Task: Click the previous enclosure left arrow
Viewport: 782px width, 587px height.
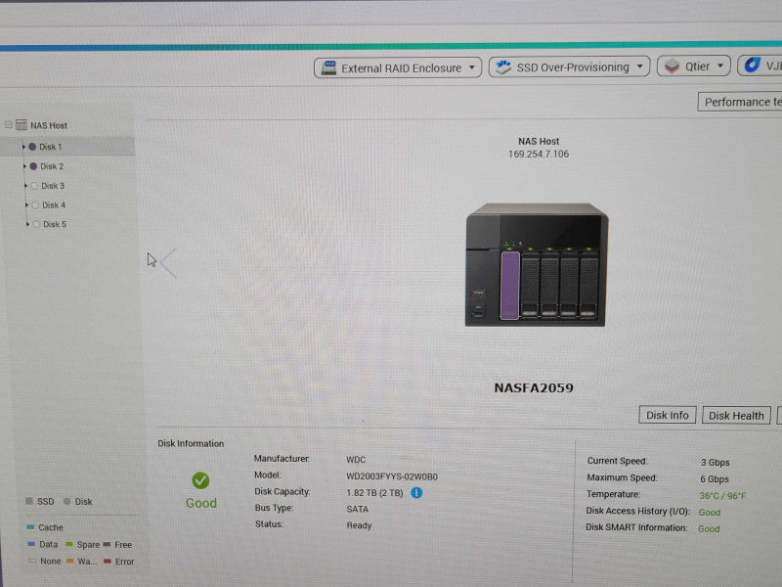Action: click(x=169, y=263)
